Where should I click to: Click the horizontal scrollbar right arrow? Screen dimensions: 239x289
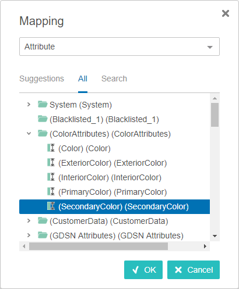(x=205, y=247)
